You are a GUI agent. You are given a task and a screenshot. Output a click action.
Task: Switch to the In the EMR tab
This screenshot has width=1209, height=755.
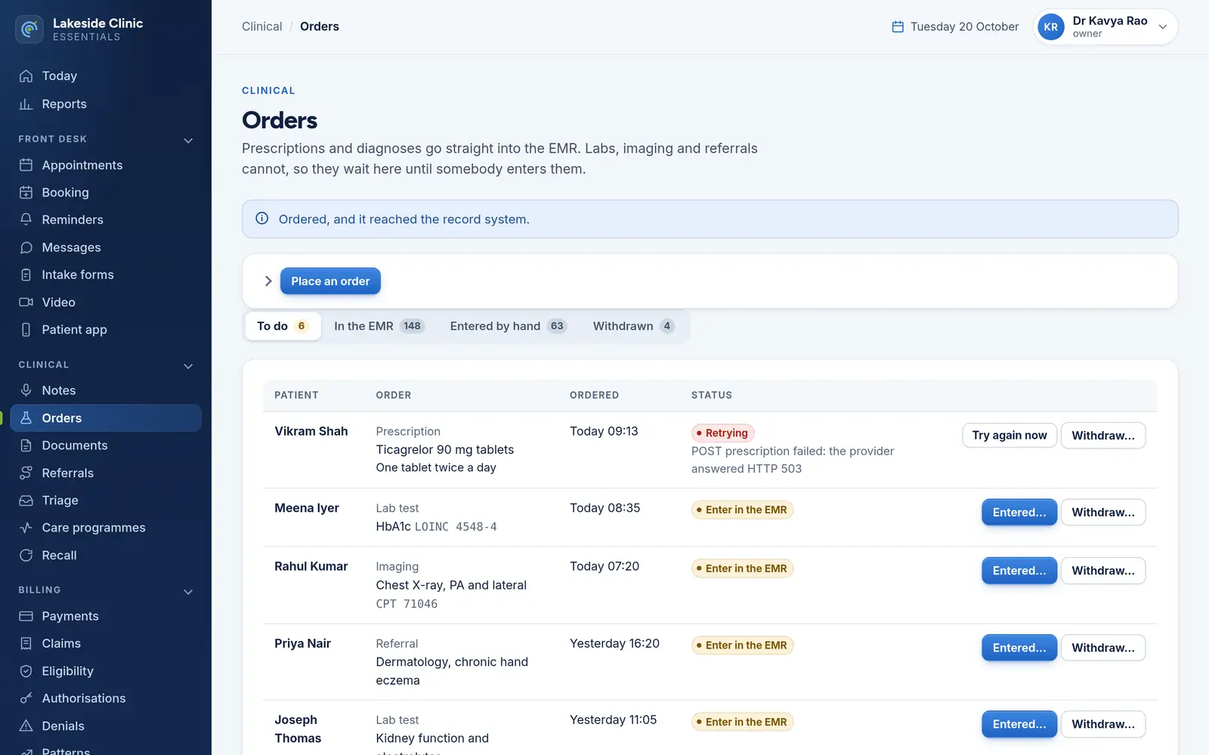pos(379,326)
